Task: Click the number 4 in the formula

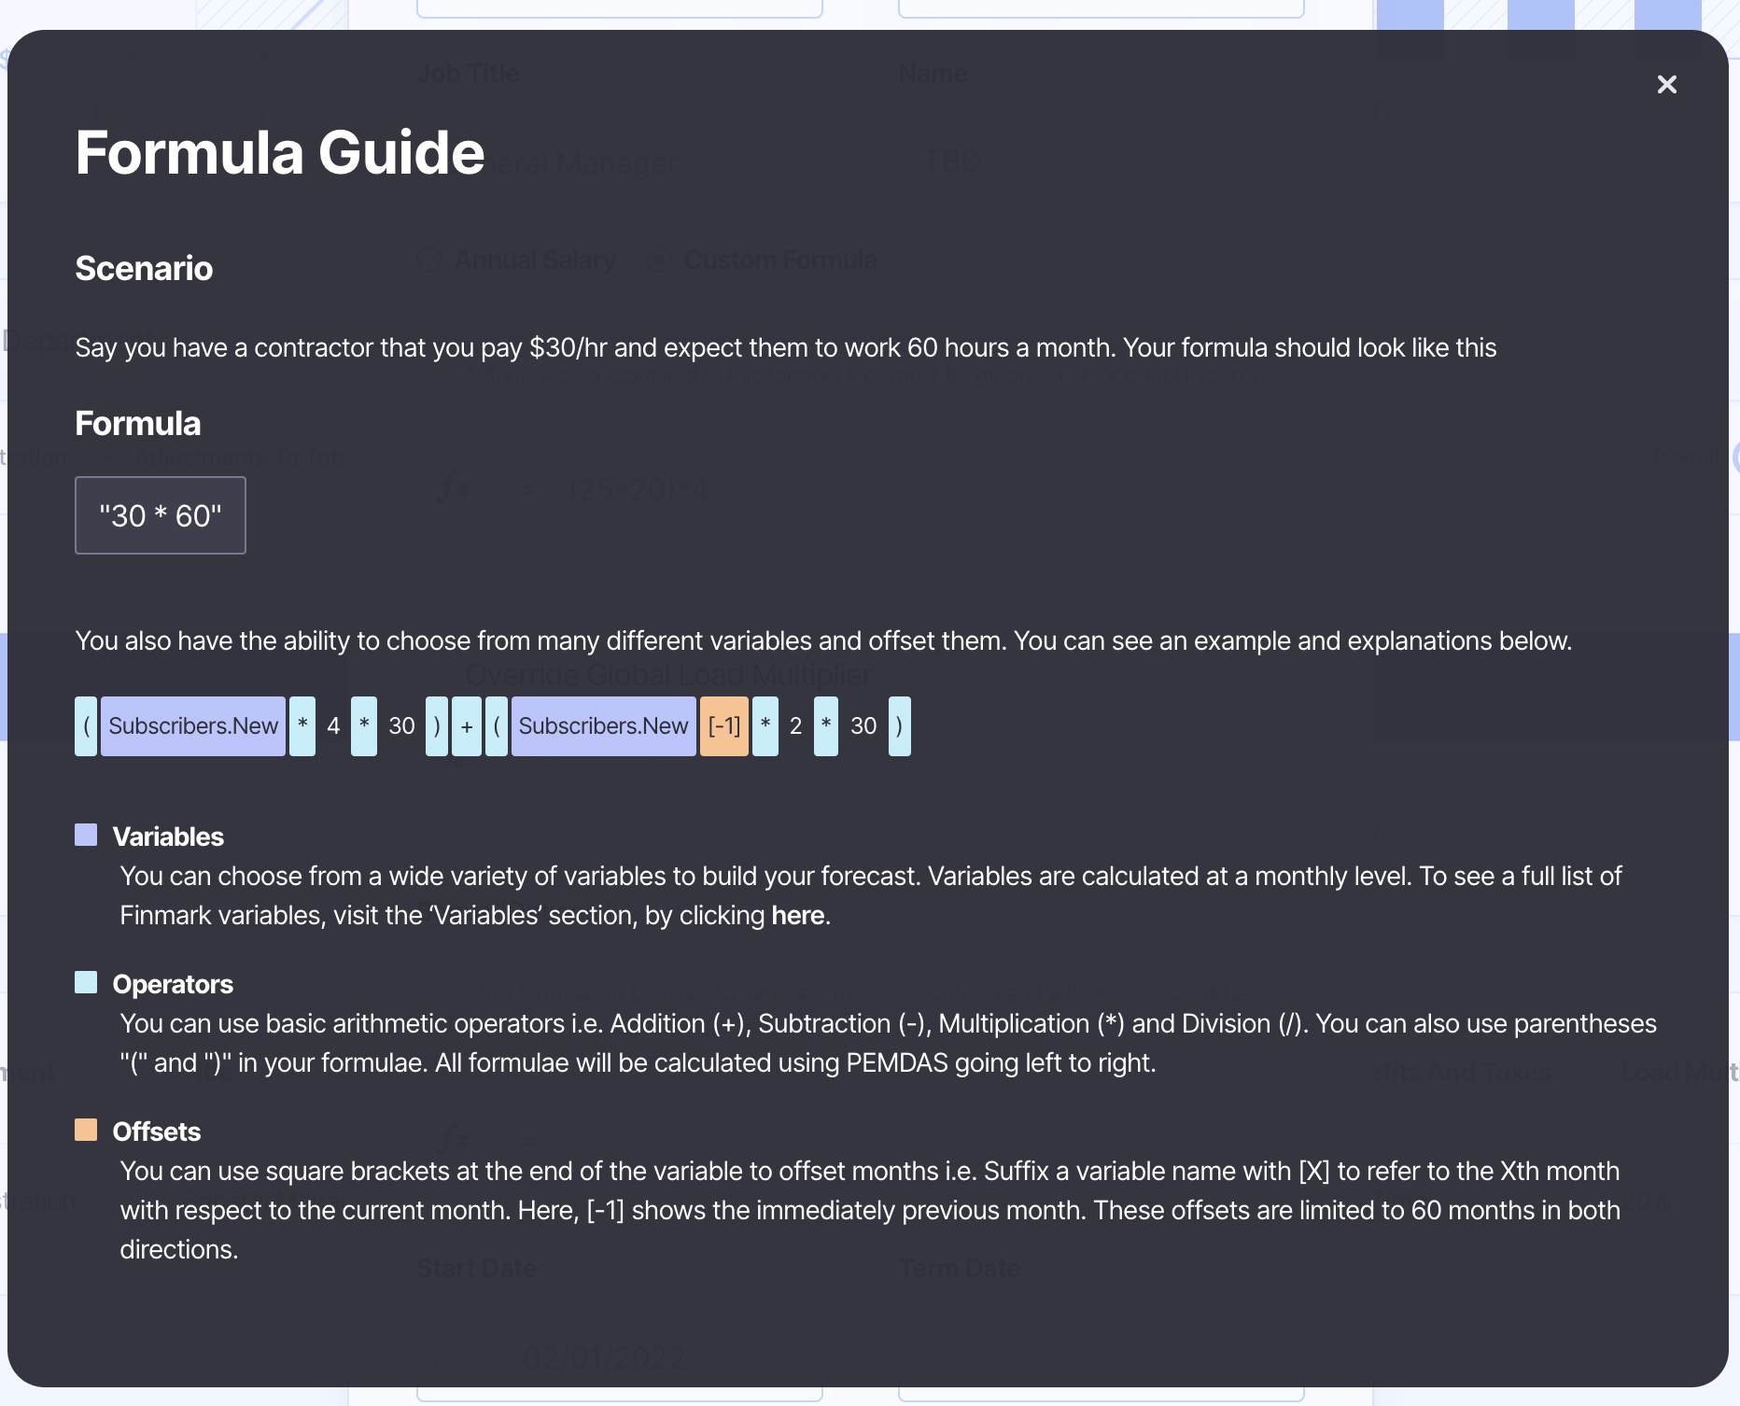Action: [x=333, y=726]
